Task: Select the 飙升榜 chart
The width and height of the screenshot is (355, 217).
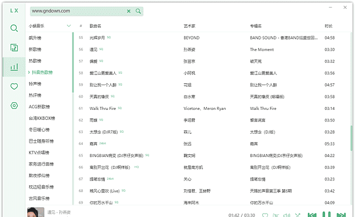Action: [35, 38]
